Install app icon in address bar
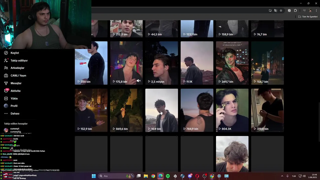Screen dimensions: 320x180 pos(270,10)
